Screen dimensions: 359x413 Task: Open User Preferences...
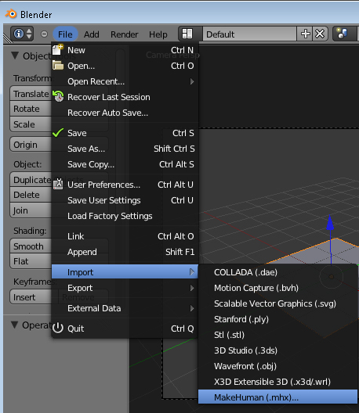point(125,185)
